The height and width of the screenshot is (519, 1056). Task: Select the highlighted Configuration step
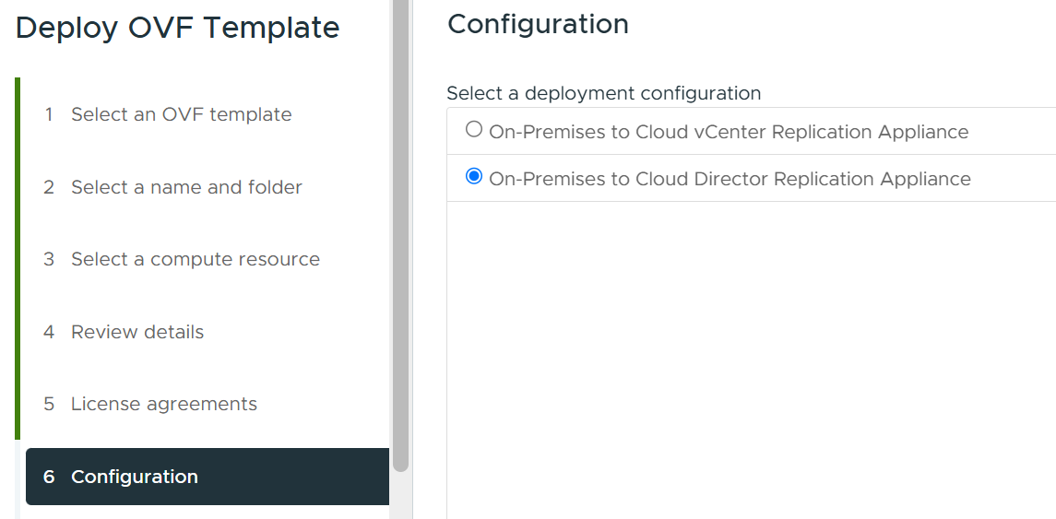coord(208,477)
